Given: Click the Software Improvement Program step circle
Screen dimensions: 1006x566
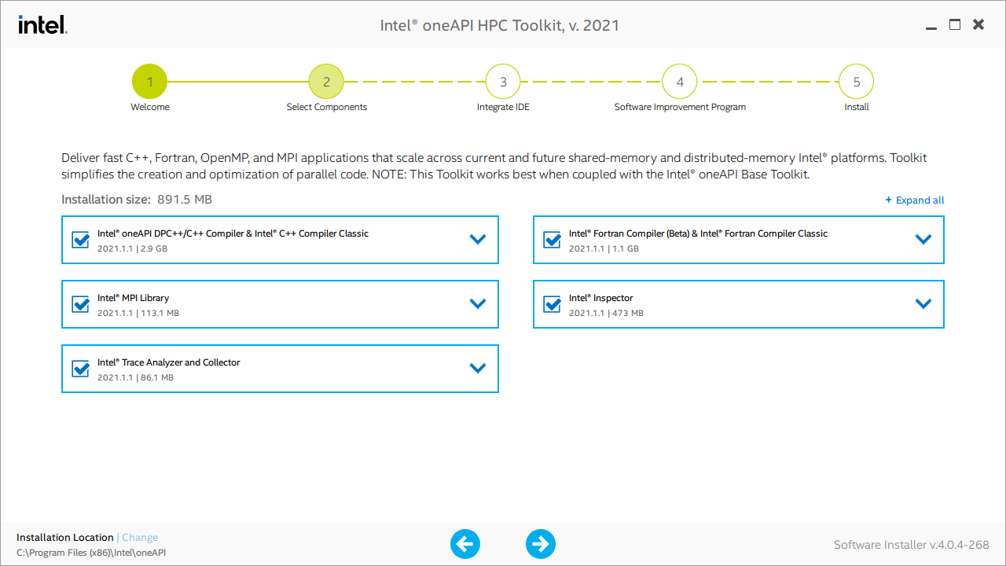Looking at the screenshot, I should coord(680,81).
